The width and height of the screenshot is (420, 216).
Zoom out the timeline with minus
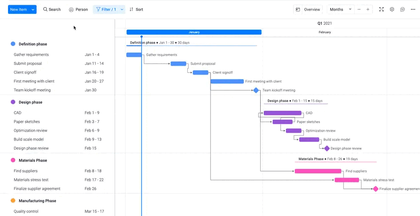click(359, 9)
